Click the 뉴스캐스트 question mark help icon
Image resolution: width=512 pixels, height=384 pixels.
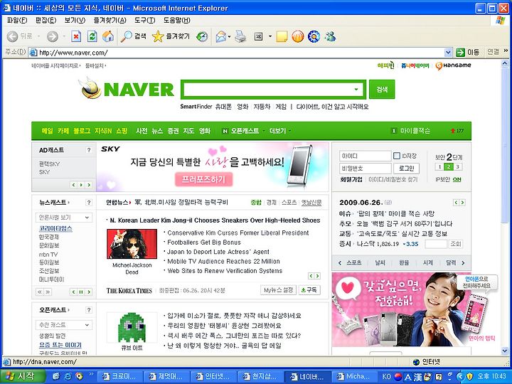[88, 203]
